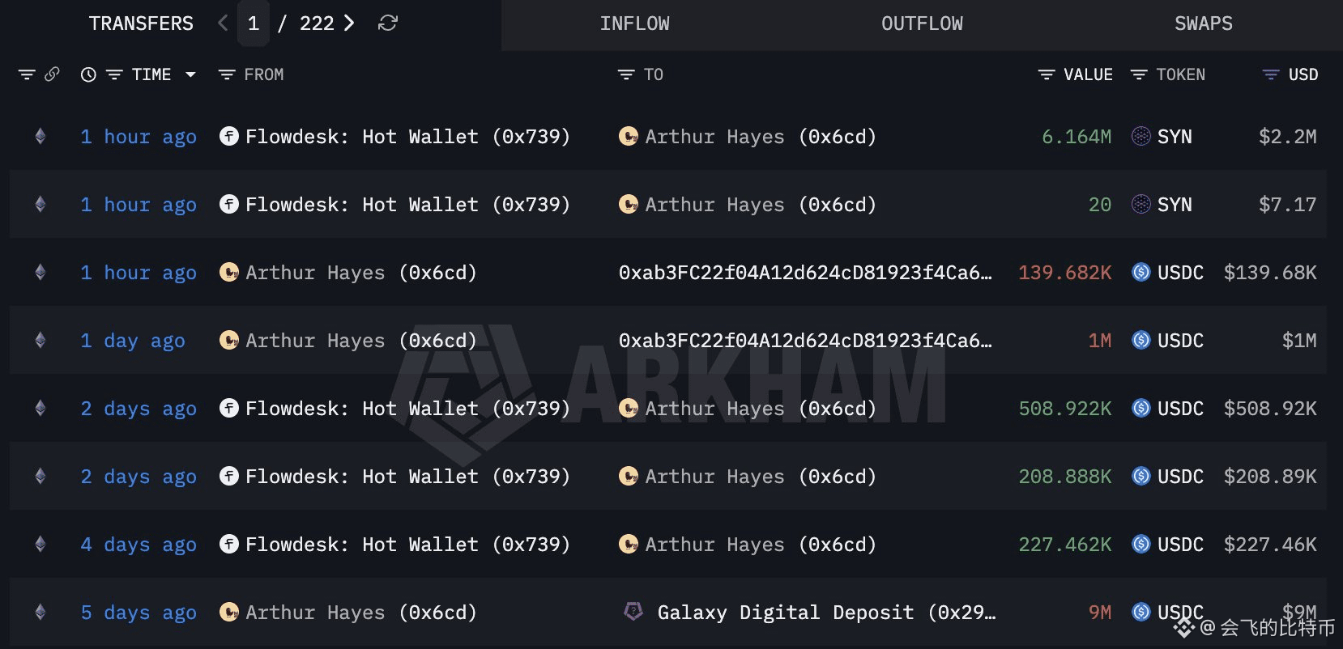The height and width of the screenshot is (649, 1343).
Task: Click the 508.922K value cell
Action: [1065, 409]
